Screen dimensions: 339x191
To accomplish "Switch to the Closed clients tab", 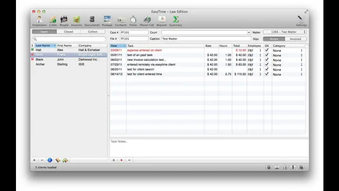I will (x=69, y=32).
